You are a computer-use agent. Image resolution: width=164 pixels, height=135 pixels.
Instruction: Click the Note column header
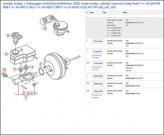coord(125,13)
